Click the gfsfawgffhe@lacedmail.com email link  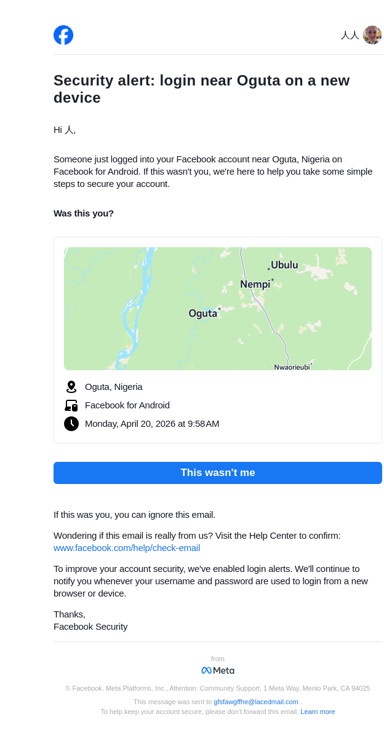(256, 702)
